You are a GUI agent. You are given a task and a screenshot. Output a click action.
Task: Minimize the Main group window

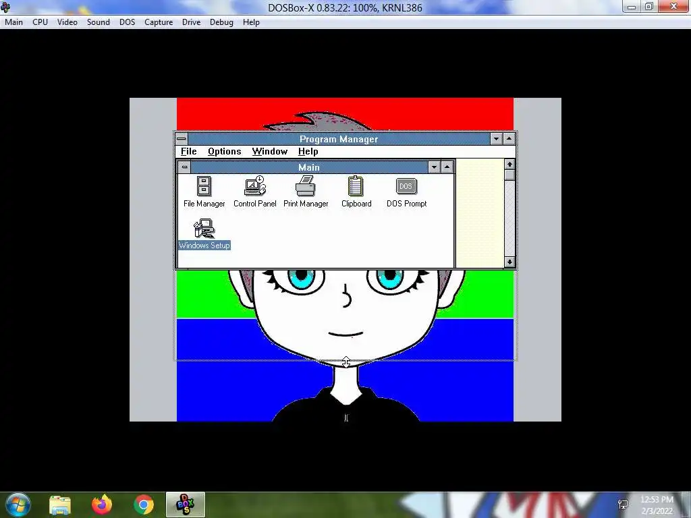coord(434,167)
